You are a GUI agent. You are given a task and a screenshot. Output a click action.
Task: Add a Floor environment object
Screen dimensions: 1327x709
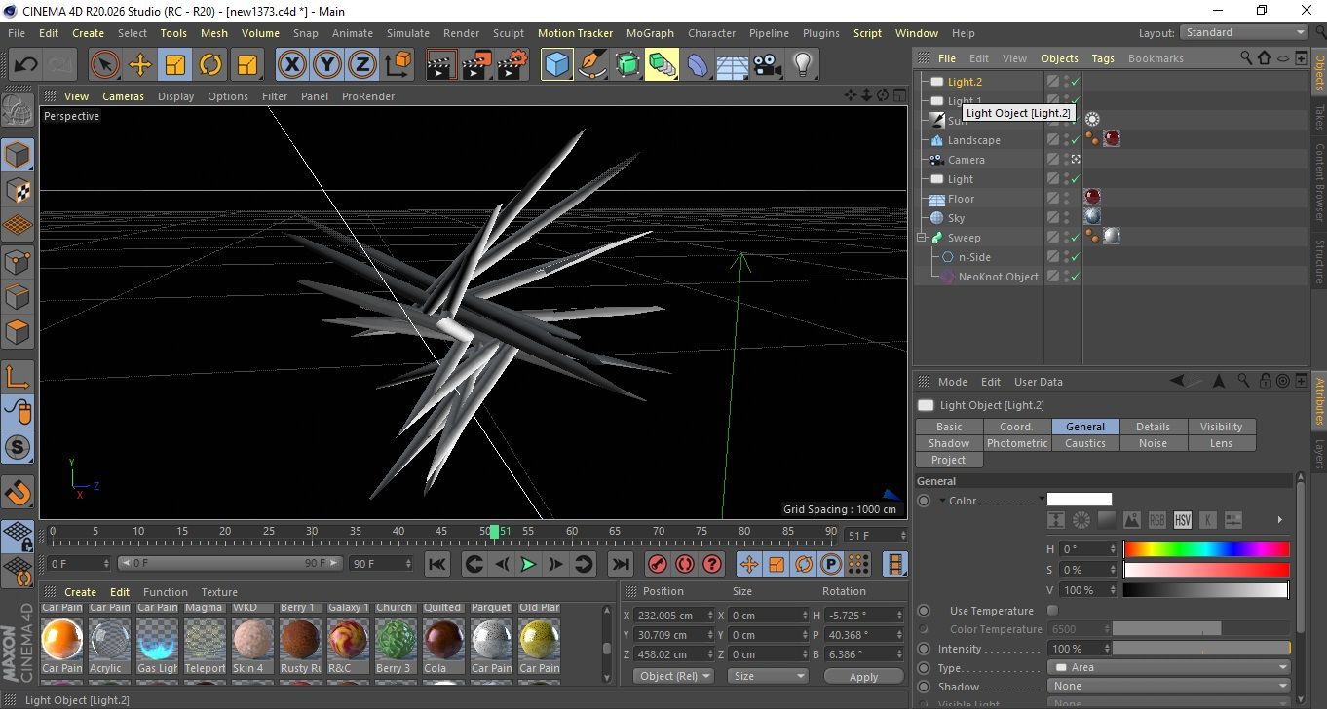[733, 65]
